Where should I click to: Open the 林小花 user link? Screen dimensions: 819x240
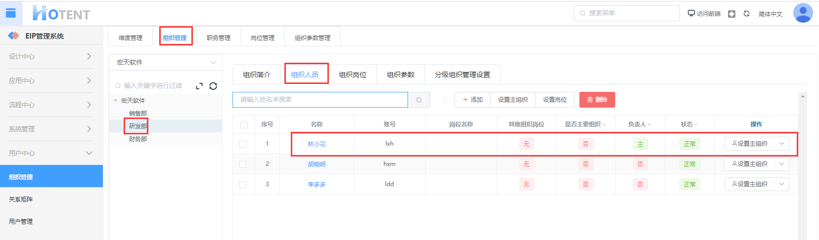[317, 144]
